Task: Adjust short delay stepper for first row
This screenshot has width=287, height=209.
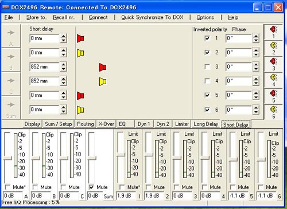Action: [63, 38]
